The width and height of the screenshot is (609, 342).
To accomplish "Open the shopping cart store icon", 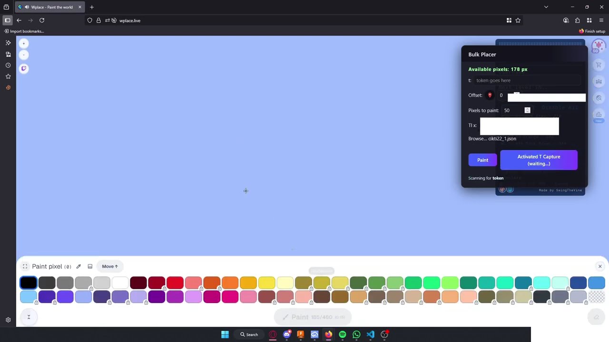I will coord(599,65).
